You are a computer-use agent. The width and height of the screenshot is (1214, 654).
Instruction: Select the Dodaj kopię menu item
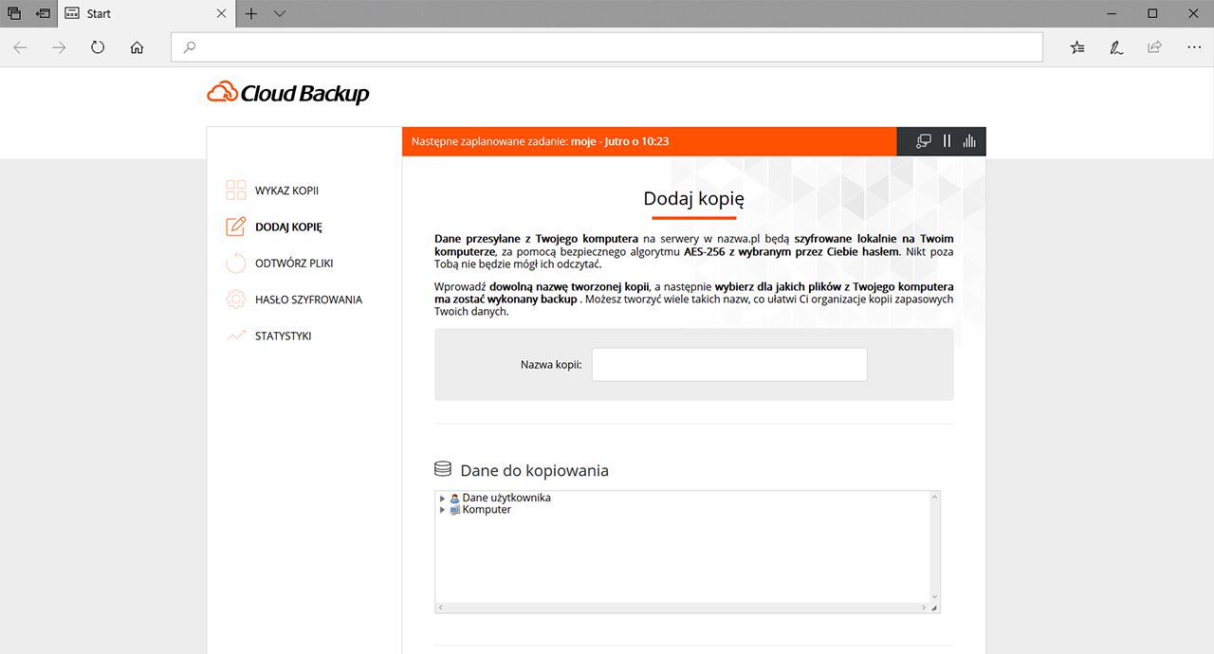tap(288, 227)
